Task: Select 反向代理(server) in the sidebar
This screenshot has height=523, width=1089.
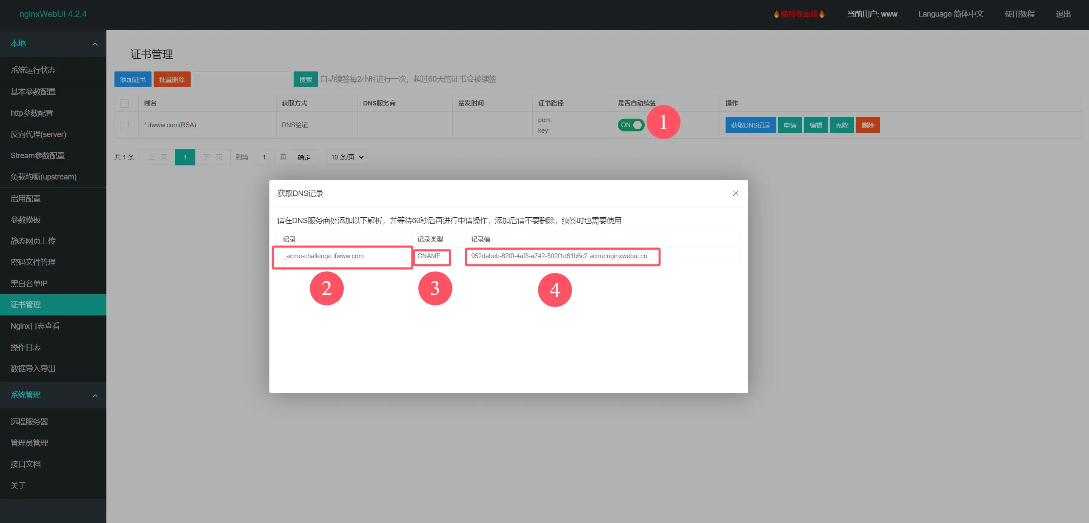Action: click(38, 134)
